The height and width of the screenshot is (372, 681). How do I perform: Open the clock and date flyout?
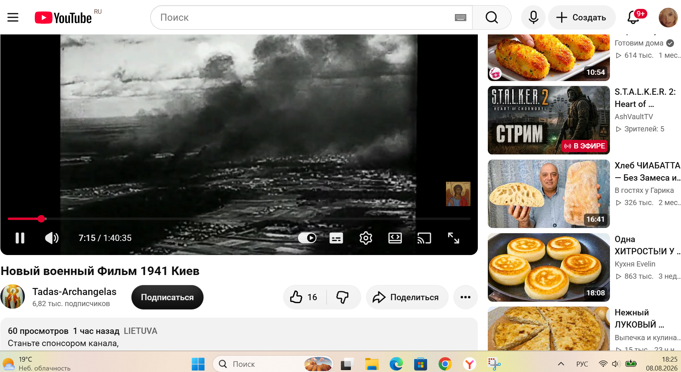(662, 363)
